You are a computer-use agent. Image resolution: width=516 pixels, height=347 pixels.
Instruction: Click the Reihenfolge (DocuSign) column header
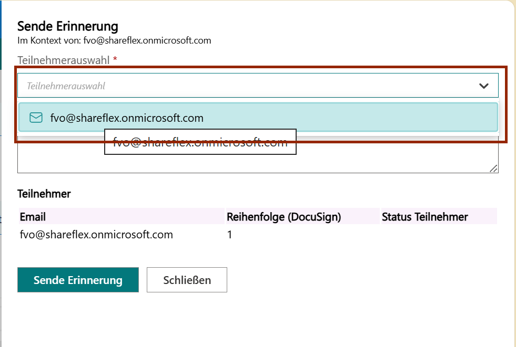pos(284,217)
